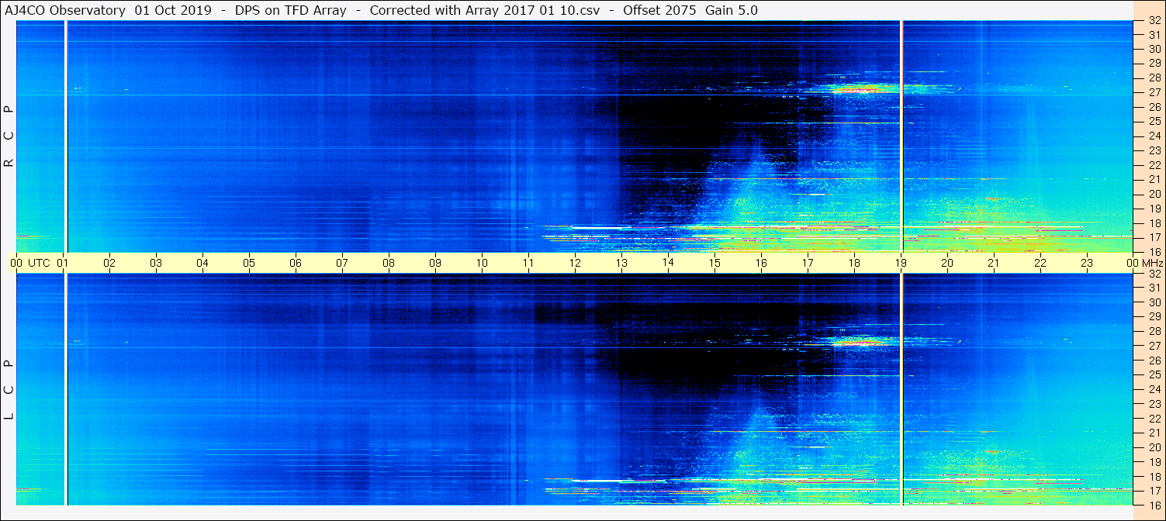Image resolution: width=1166 pixels, height=521 pixels.
Task: Click the 29 MHz label of LCP scale
Action: (x=1154, y=317)
